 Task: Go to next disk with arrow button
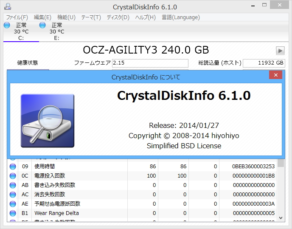280,51
